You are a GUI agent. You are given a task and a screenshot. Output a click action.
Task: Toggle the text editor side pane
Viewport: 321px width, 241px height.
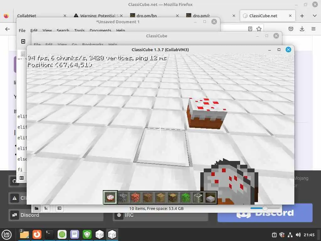click(x=22, y=178)
